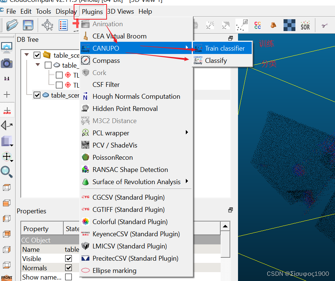This screenshot has width=335, height=281.
Task: Click the SOR filter toolbar icon
Action: coord(305,26)
